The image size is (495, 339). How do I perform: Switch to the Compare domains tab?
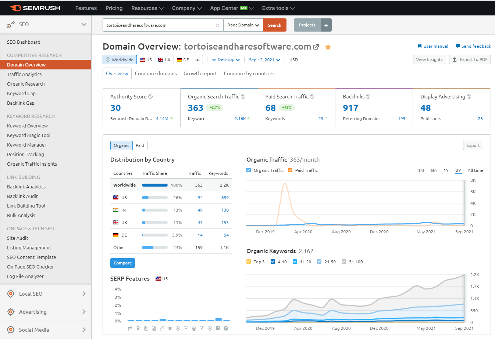(x=156, y=73)
